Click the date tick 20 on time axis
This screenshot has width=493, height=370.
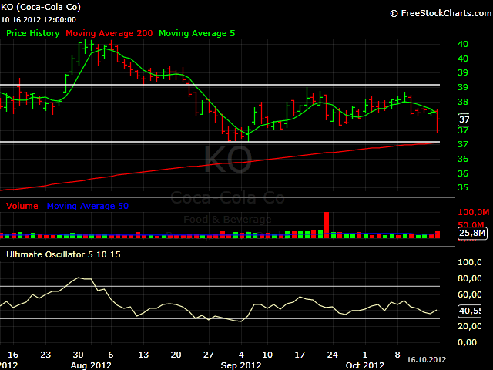coord(176,355)
